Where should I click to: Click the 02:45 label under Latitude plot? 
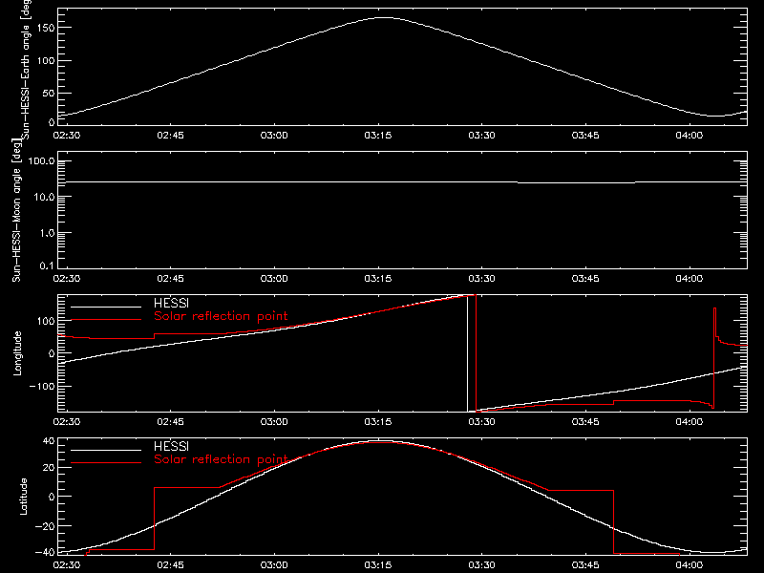tap(171, 564)
